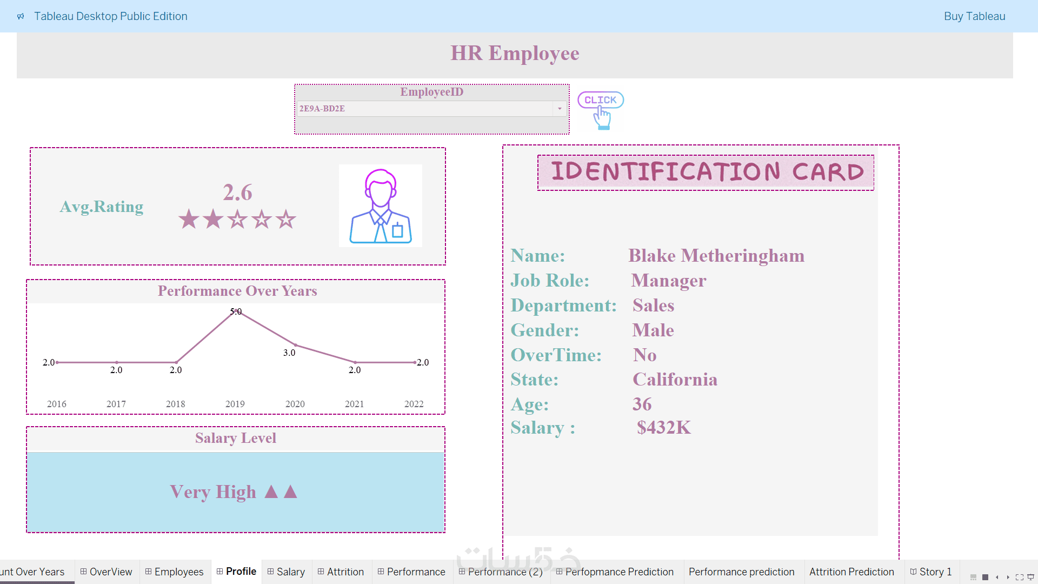Click the Tableau logo icon in title bar

pos(21,16)
